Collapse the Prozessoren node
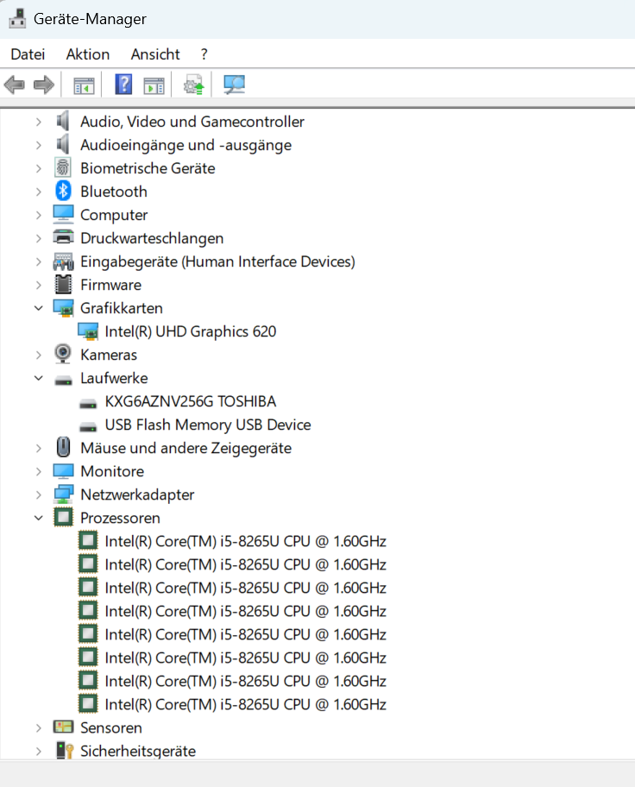This screenshot has height=787, width=635. (39, 519)
